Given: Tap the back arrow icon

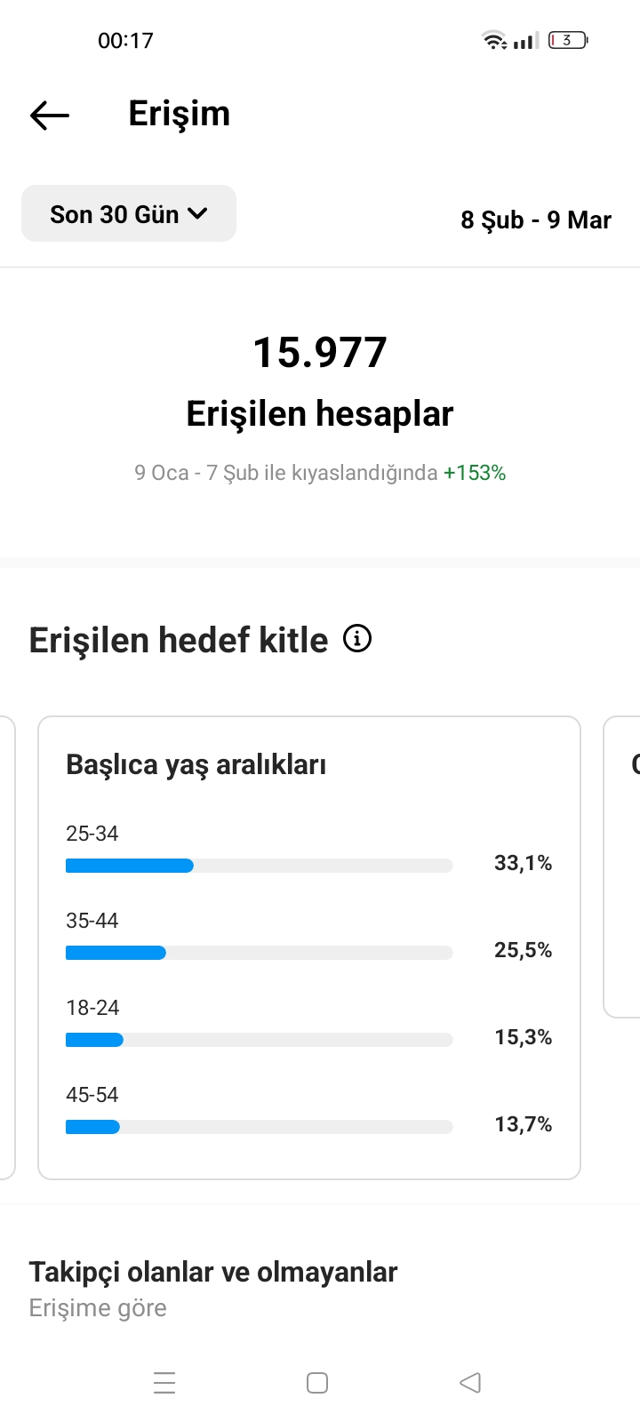Looking at the screenshot, I should pyautogui.click(x=49, y=115).
